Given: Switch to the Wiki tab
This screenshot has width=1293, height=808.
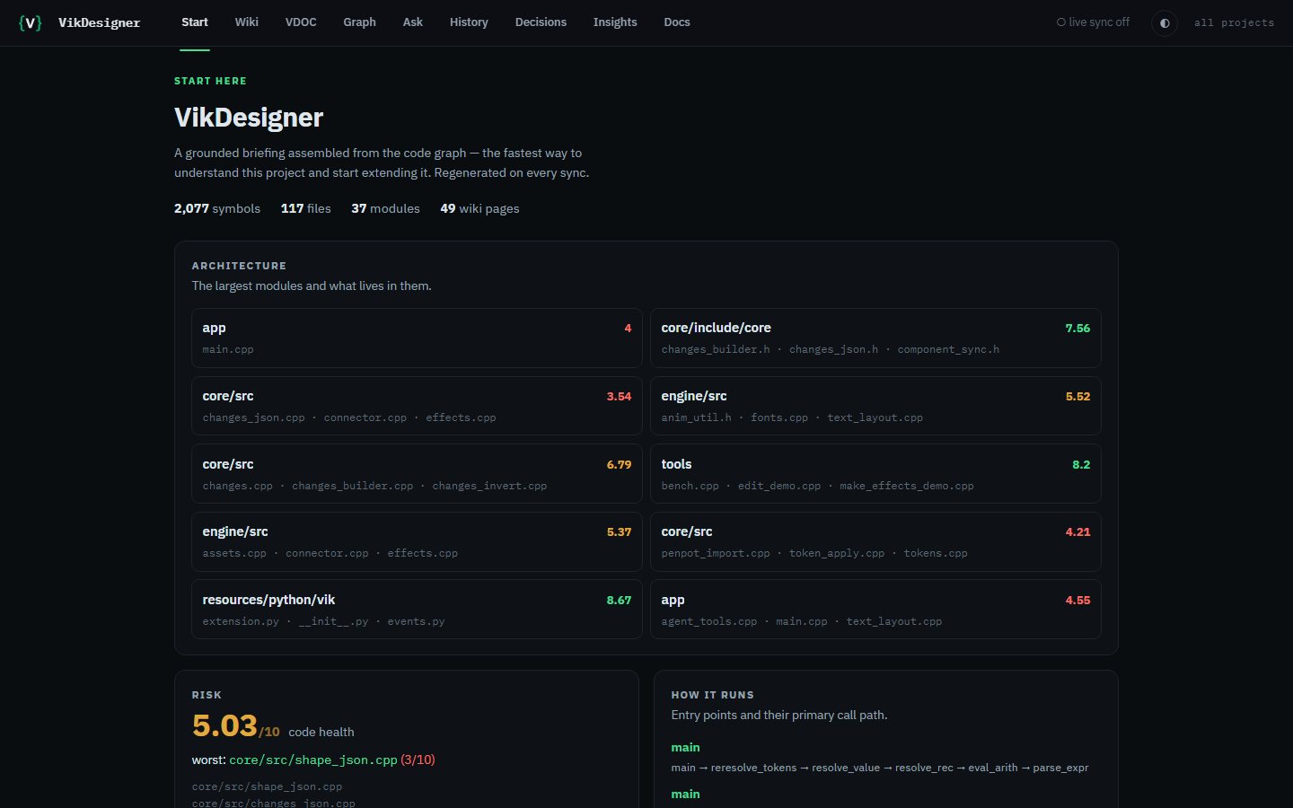Looking at the screenshot, I should pos(247,22).
